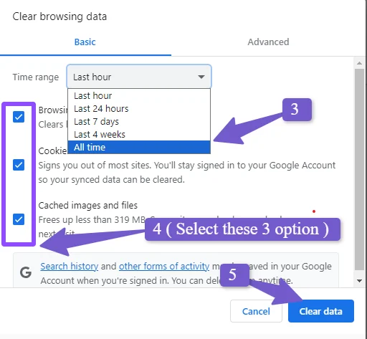Click the scrollbar up arrow
This screenshot has height=339, width=367.
359,63
